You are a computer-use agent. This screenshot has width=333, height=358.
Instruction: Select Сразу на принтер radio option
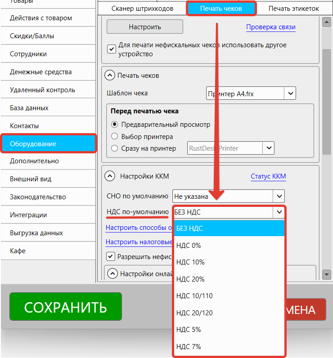[115, 148]
